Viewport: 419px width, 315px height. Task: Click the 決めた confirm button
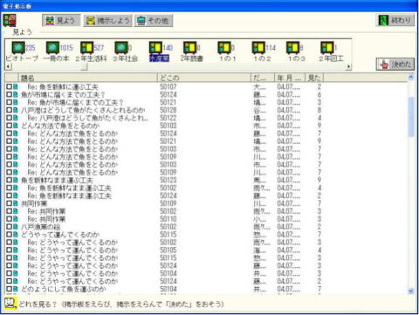(395, 64)
